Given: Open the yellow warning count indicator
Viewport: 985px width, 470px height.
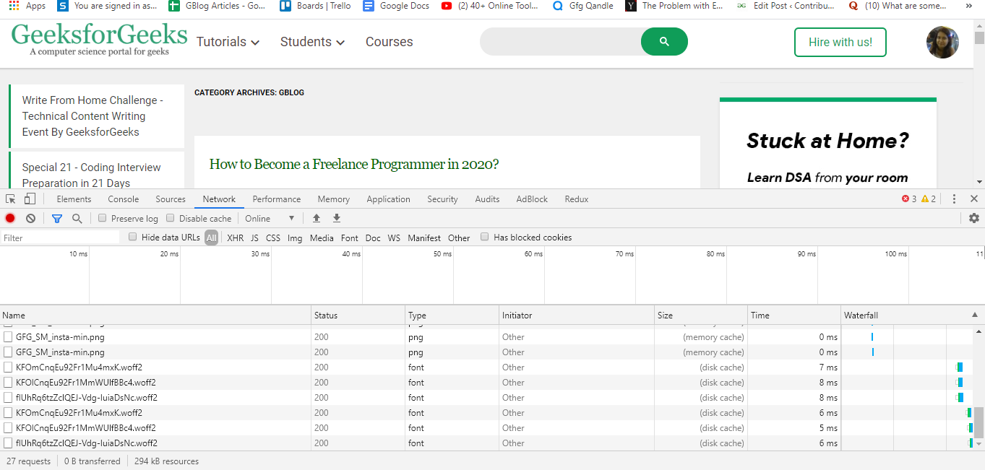Looking at the screenshot, I should click(x=929, y=199).
